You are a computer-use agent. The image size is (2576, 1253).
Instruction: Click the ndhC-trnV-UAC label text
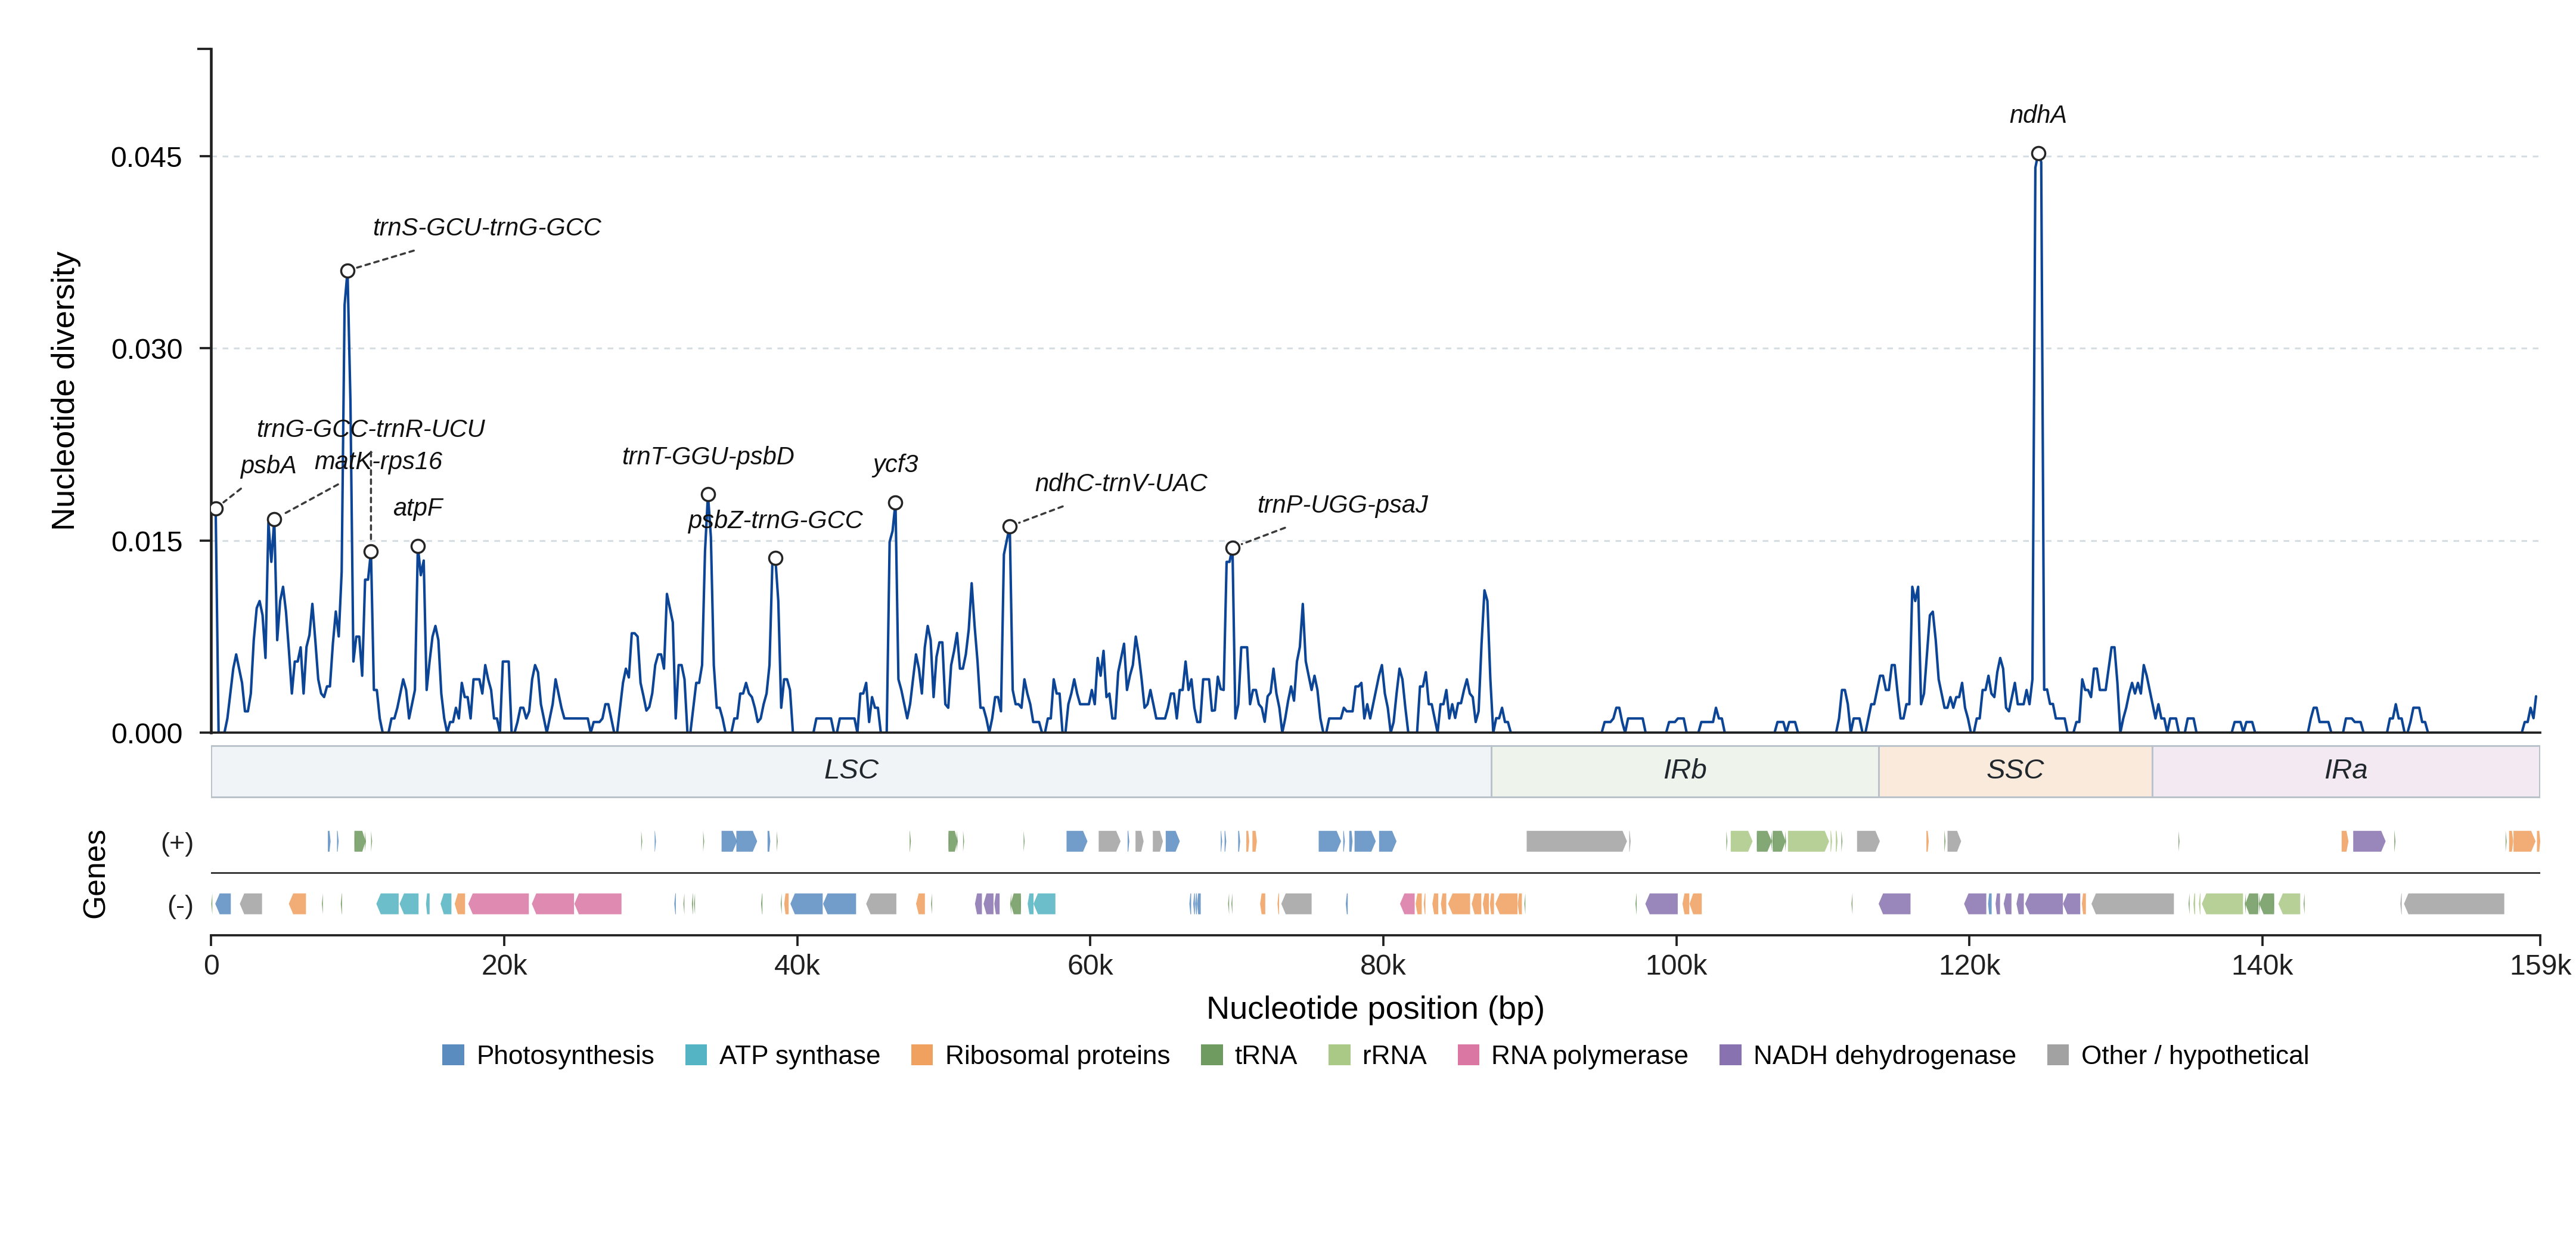[1121, 483]
